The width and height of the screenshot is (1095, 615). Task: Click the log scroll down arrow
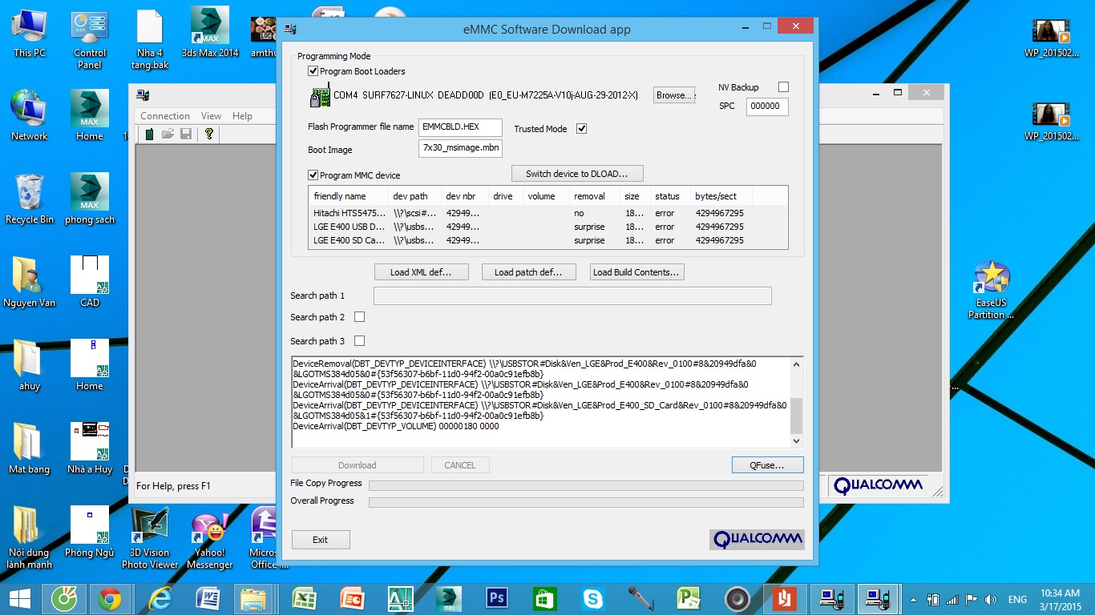click(x=796, y=440)
